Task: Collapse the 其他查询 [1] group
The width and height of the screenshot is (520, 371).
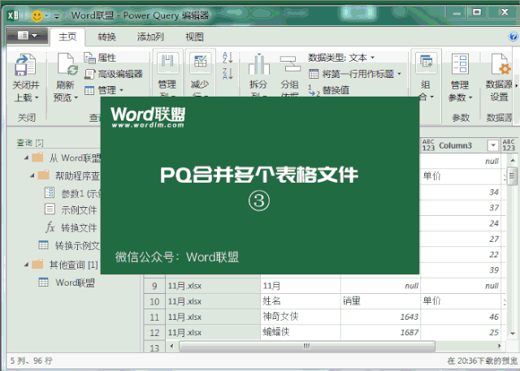Action: pyautogui.click(x=27, y=265)
